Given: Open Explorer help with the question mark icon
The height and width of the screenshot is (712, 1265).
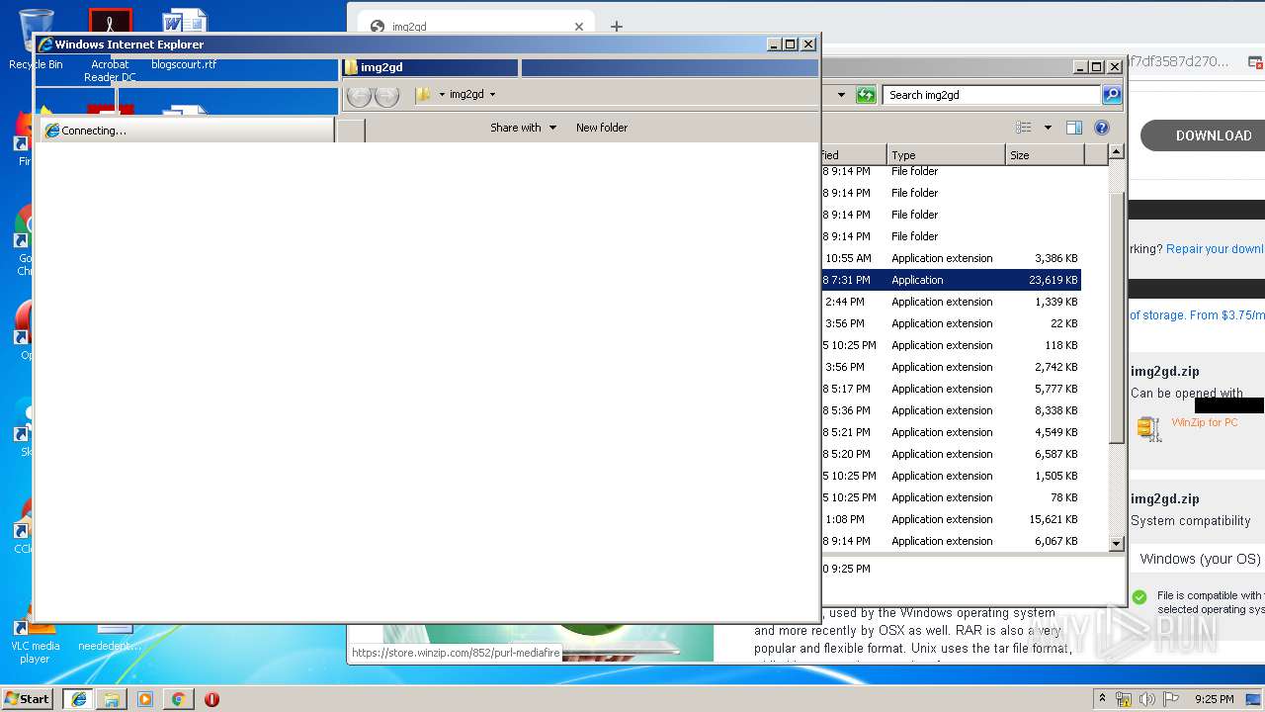Looking at the screenshot, I should pos(1102,128).
